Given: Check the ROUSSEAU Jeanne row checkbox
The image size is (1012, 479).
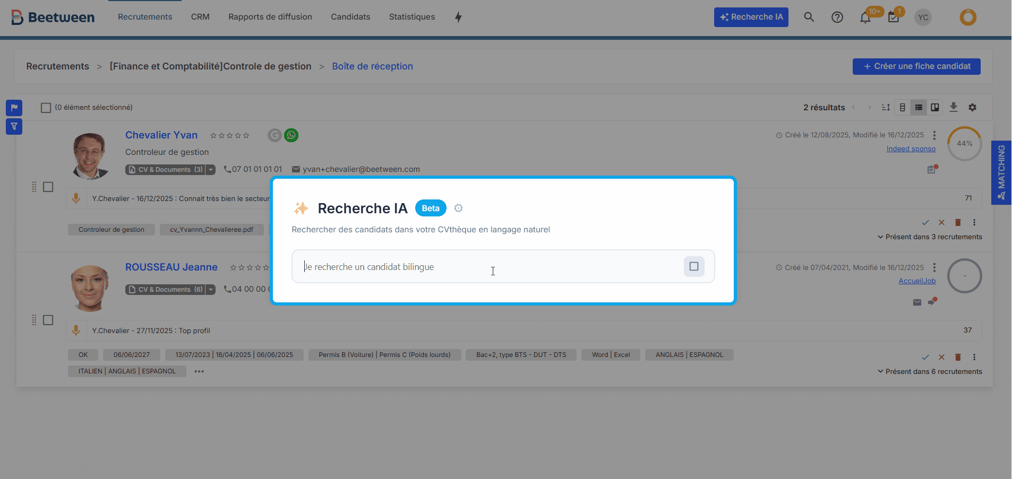Looking at the screenshot, I should pyautogui.click(x=48, y=320).
